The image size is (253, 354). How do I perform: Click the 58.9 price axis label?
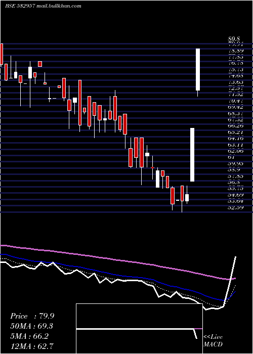[234, 169]
